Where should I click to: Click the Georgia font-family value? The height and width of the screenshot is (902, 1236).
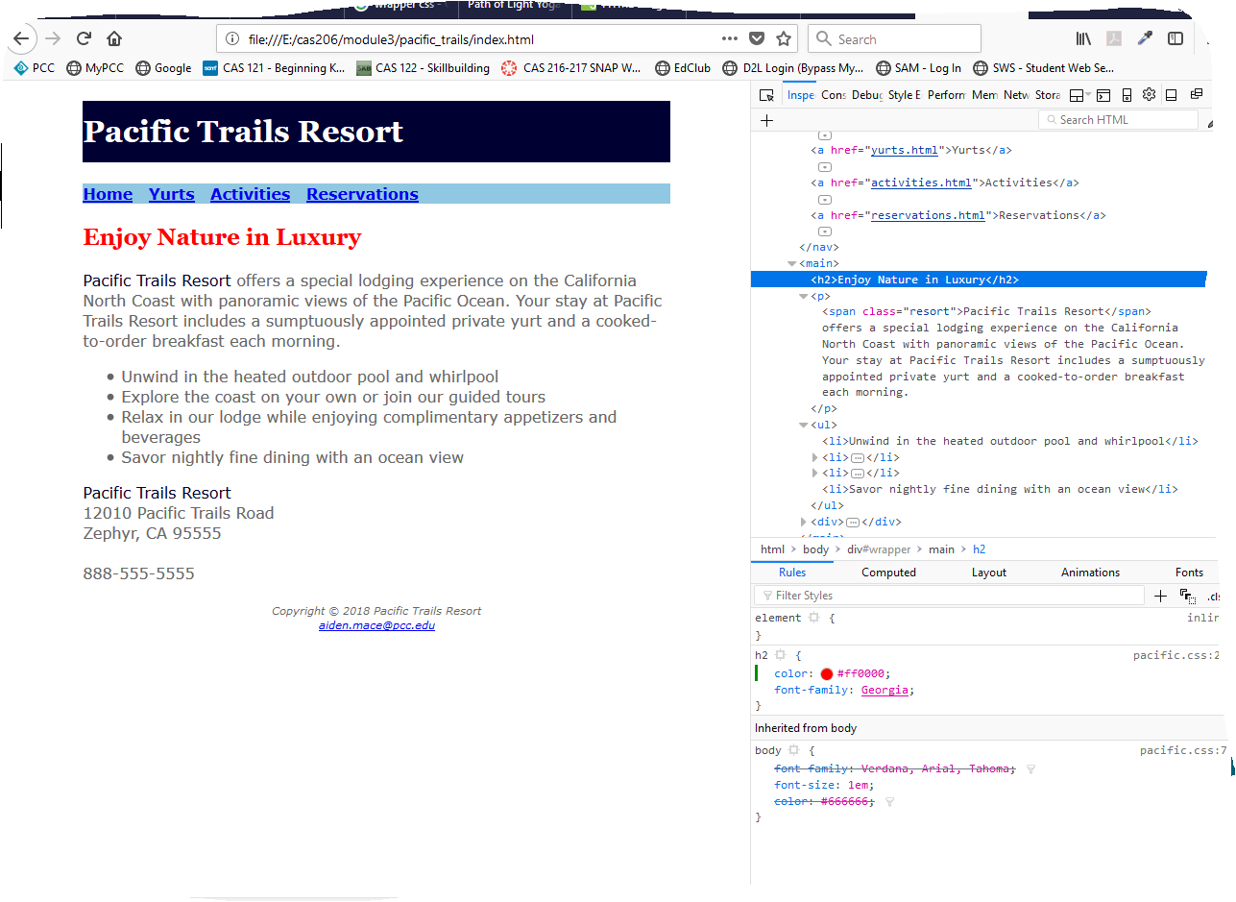tap(885, 690)
